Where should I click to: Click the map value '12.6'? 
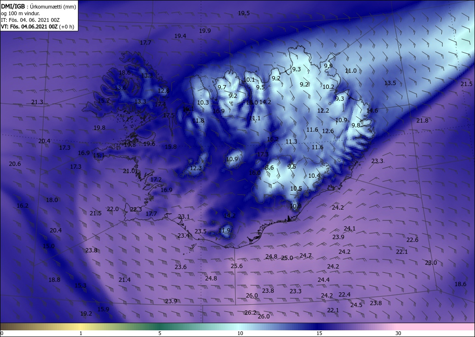(x=328, y=131)
